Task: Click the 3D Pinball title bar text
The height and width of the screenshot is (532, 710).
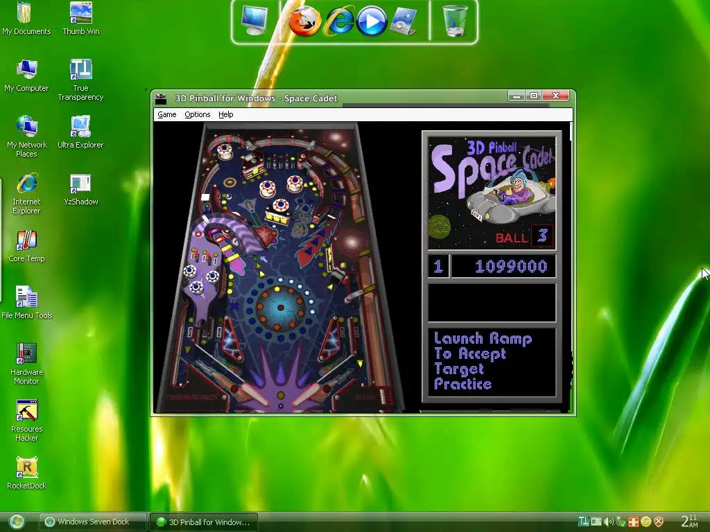Action: (257, 98)
